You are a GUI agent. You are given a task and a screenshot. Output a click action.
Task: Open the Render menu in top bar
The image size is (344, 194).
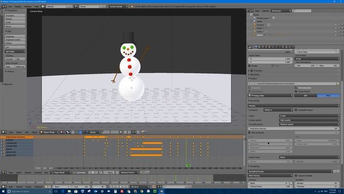click(x=18, y=6)
